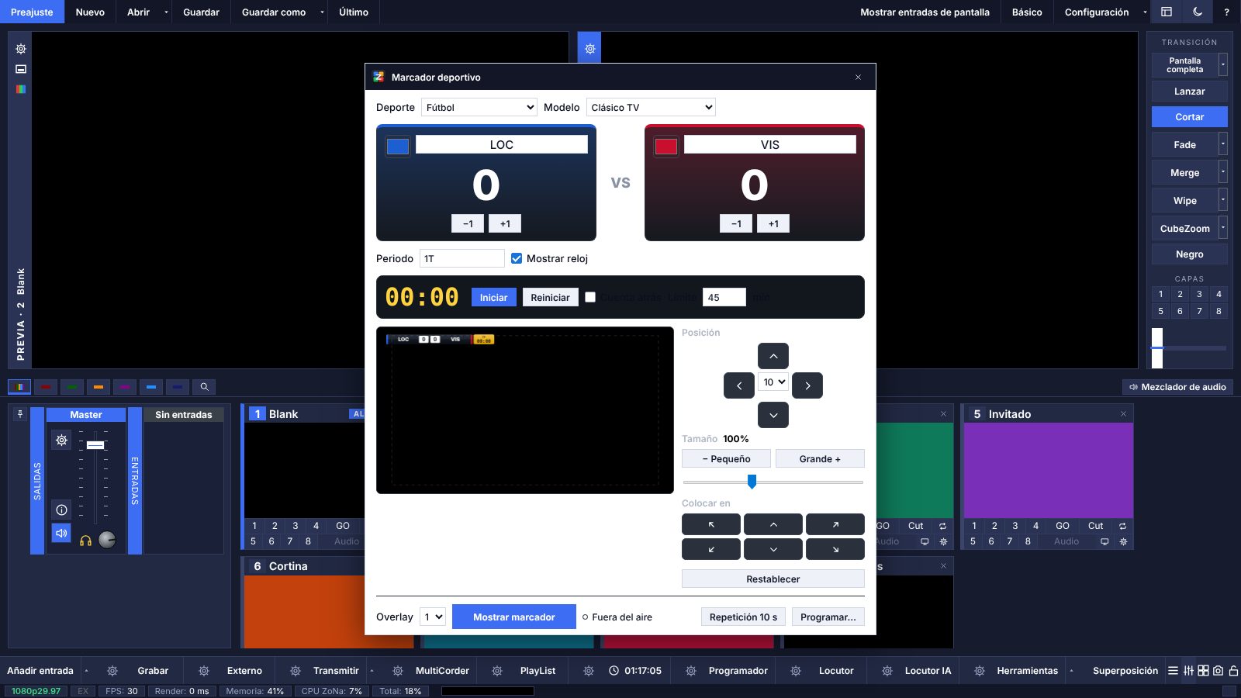Uncheck Mostrar reloj checkbox
Screen dimensions: 1241x698
[517, 258]
